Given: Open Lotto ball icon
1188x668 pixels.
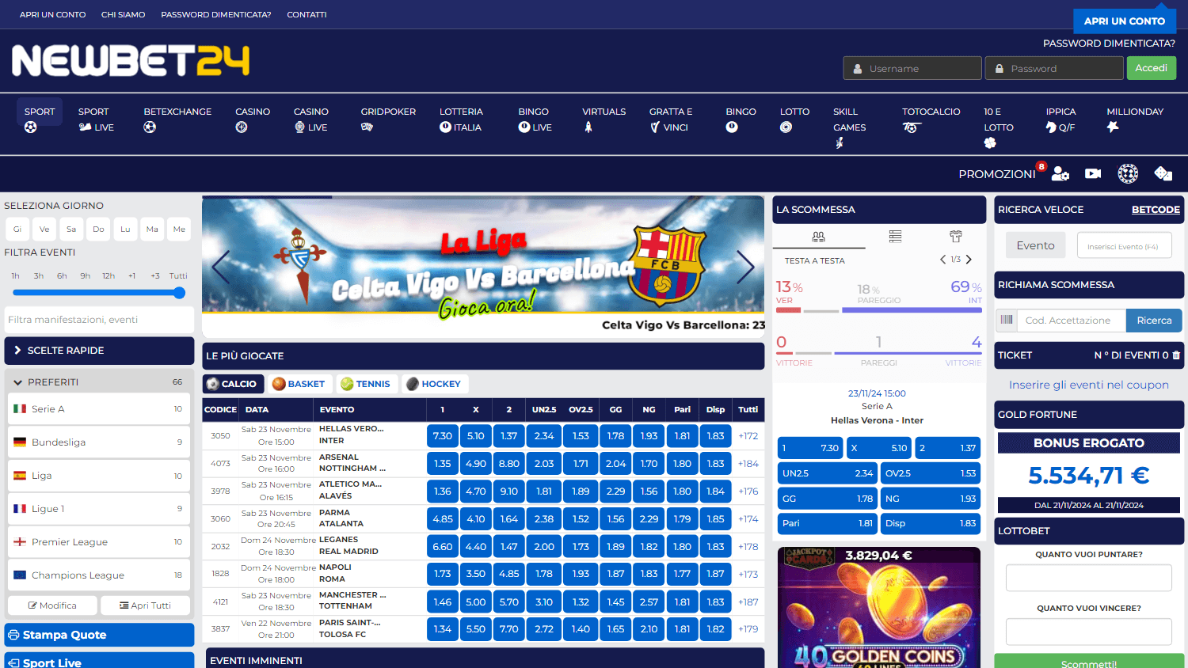Looking at the screenshot, I should [786, 127].
